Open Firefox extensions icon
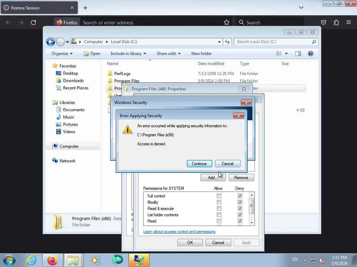Viewport: 357px width, 267px height. pos(336,23)
